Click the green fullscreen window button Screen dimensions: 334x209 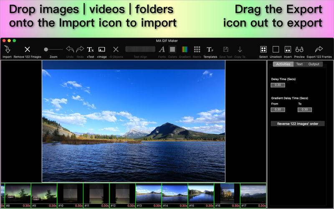point(14,41)
